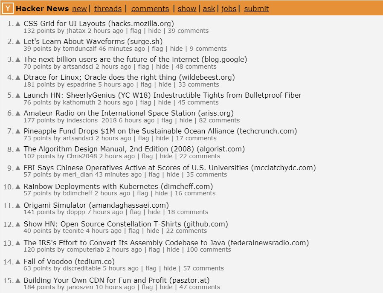Open user profile indescions_2018

92,120
